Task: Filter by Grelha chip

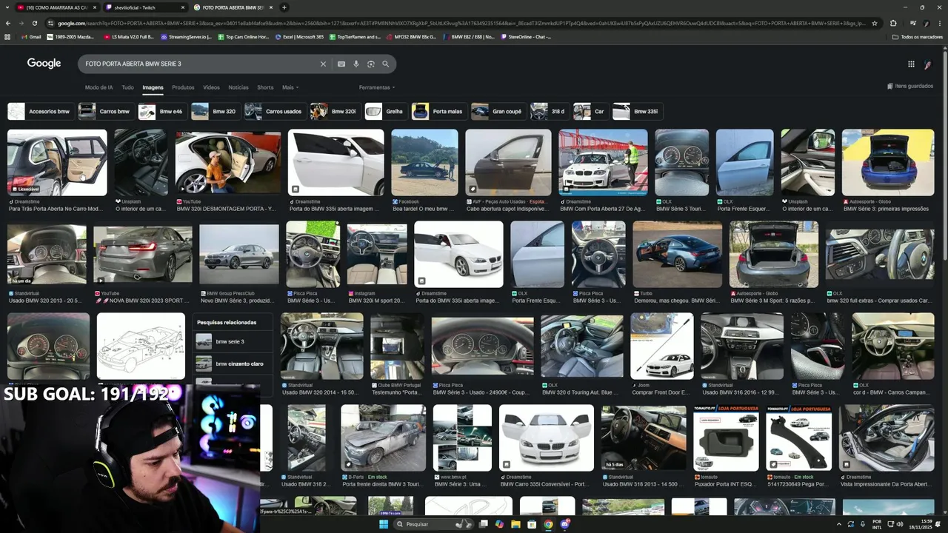Action: [386, 112]
